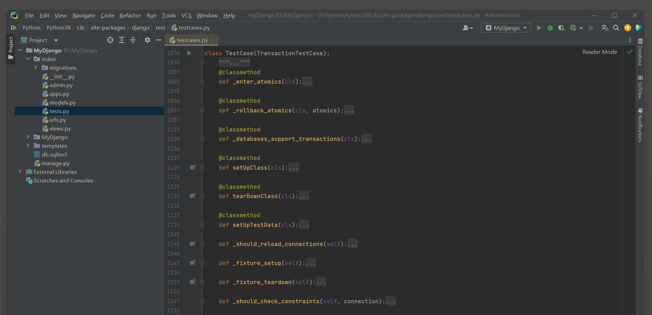The width and height of the screenshot is (652, 315).
Task: Open the Tools menu
Action: (x=169, y=15)
